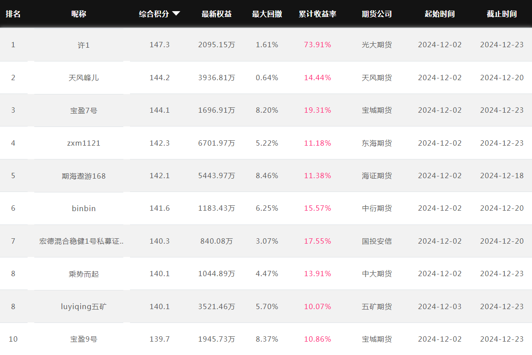Viewport: 532px width, 355px height.
Task: Click the 截止时间 column header
Action: pyautogui.click(x=502, y=14)
